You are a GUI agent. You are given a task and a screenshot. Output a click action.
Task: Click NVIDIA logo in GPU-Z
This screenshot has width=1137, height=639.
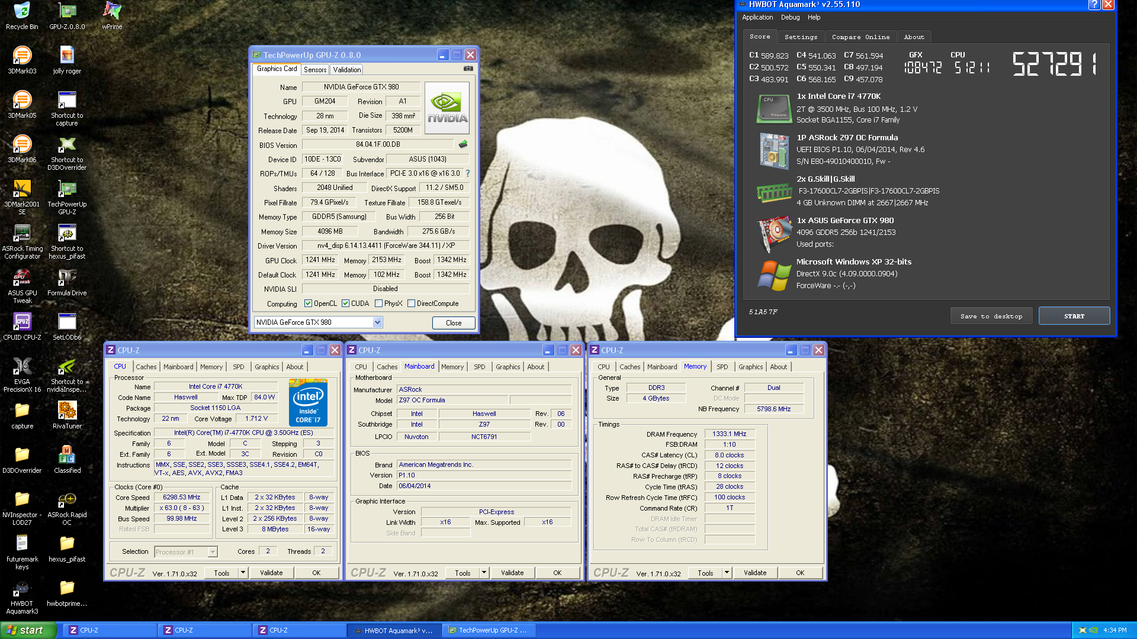(x=447, y=108)
